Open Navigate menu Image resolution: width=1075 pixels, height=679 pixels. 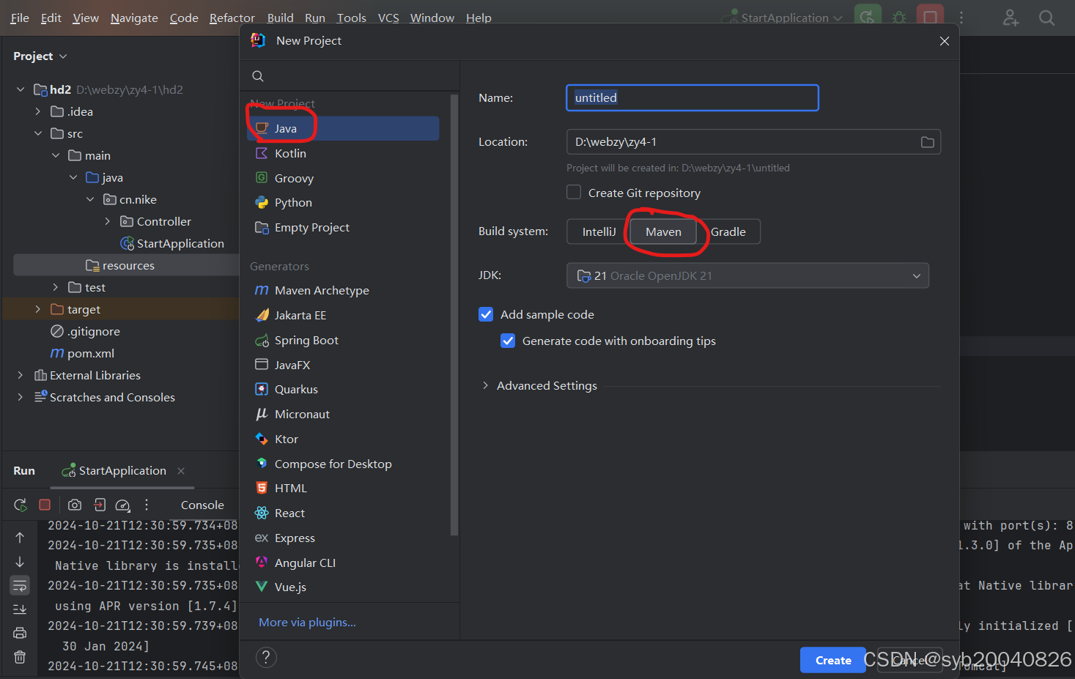[134, 18]
